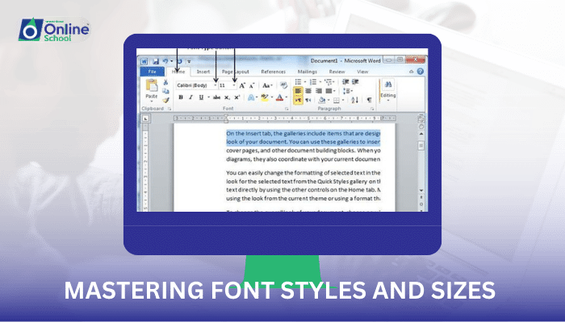The image size is (565, 322).
Task: Click the Redo icon
Action: (x=180, y=61)
